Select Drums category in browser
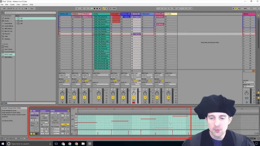Viewport: 260px width, 146px height. pos(7,21)
